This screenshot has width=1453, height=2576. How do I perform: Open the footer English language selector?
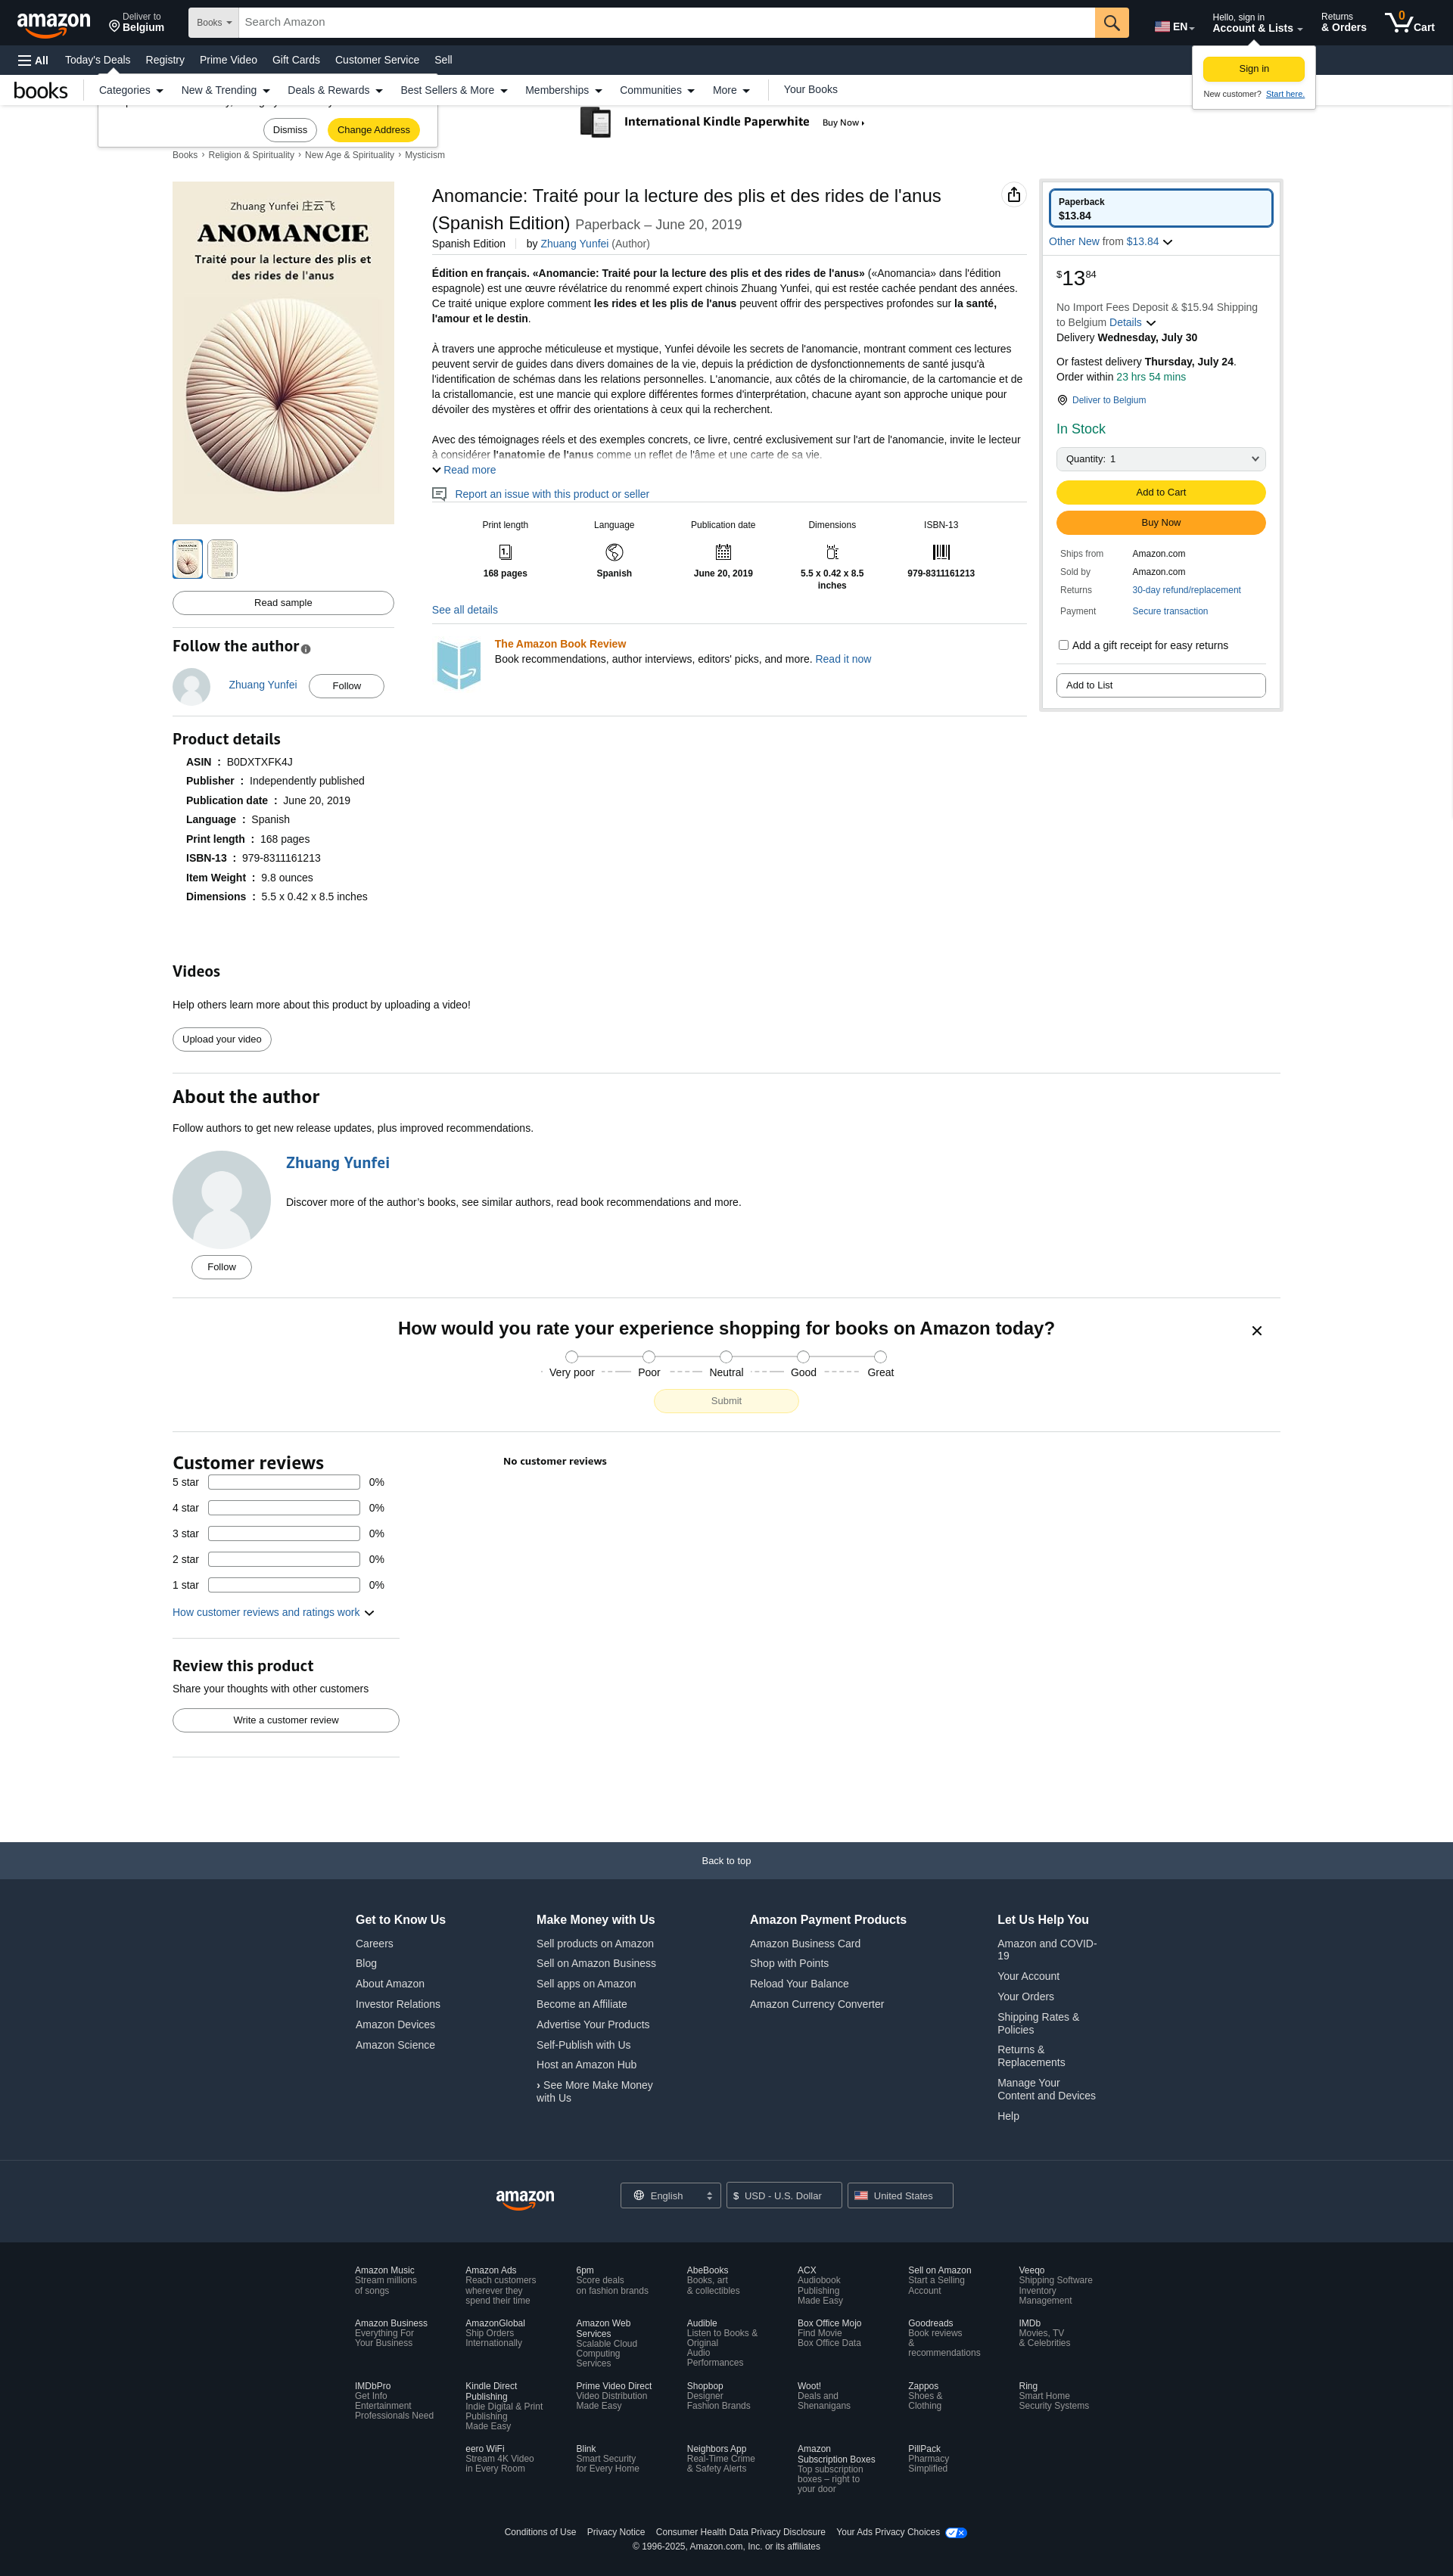point(670,2196)
